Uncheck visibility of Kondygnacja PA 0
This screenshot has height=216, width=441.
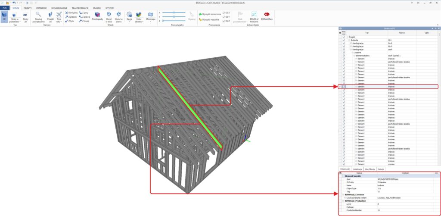click(344, 43)
